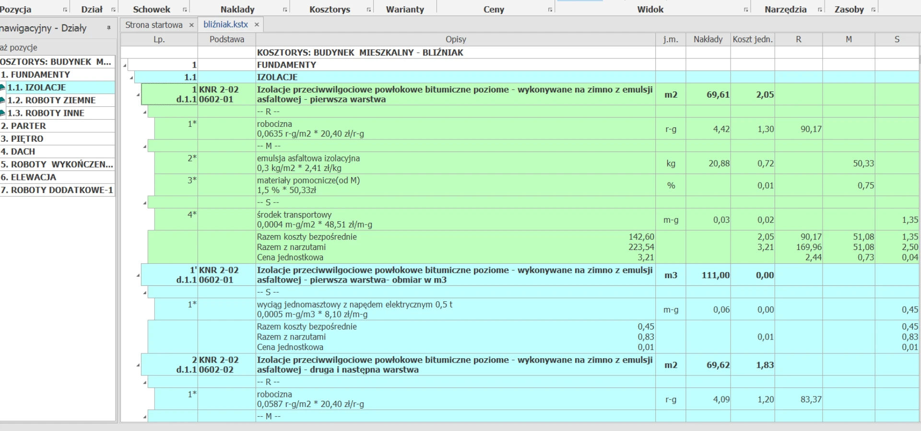Click the R value 83,37 in position 2 robocizna

point(799,399)
